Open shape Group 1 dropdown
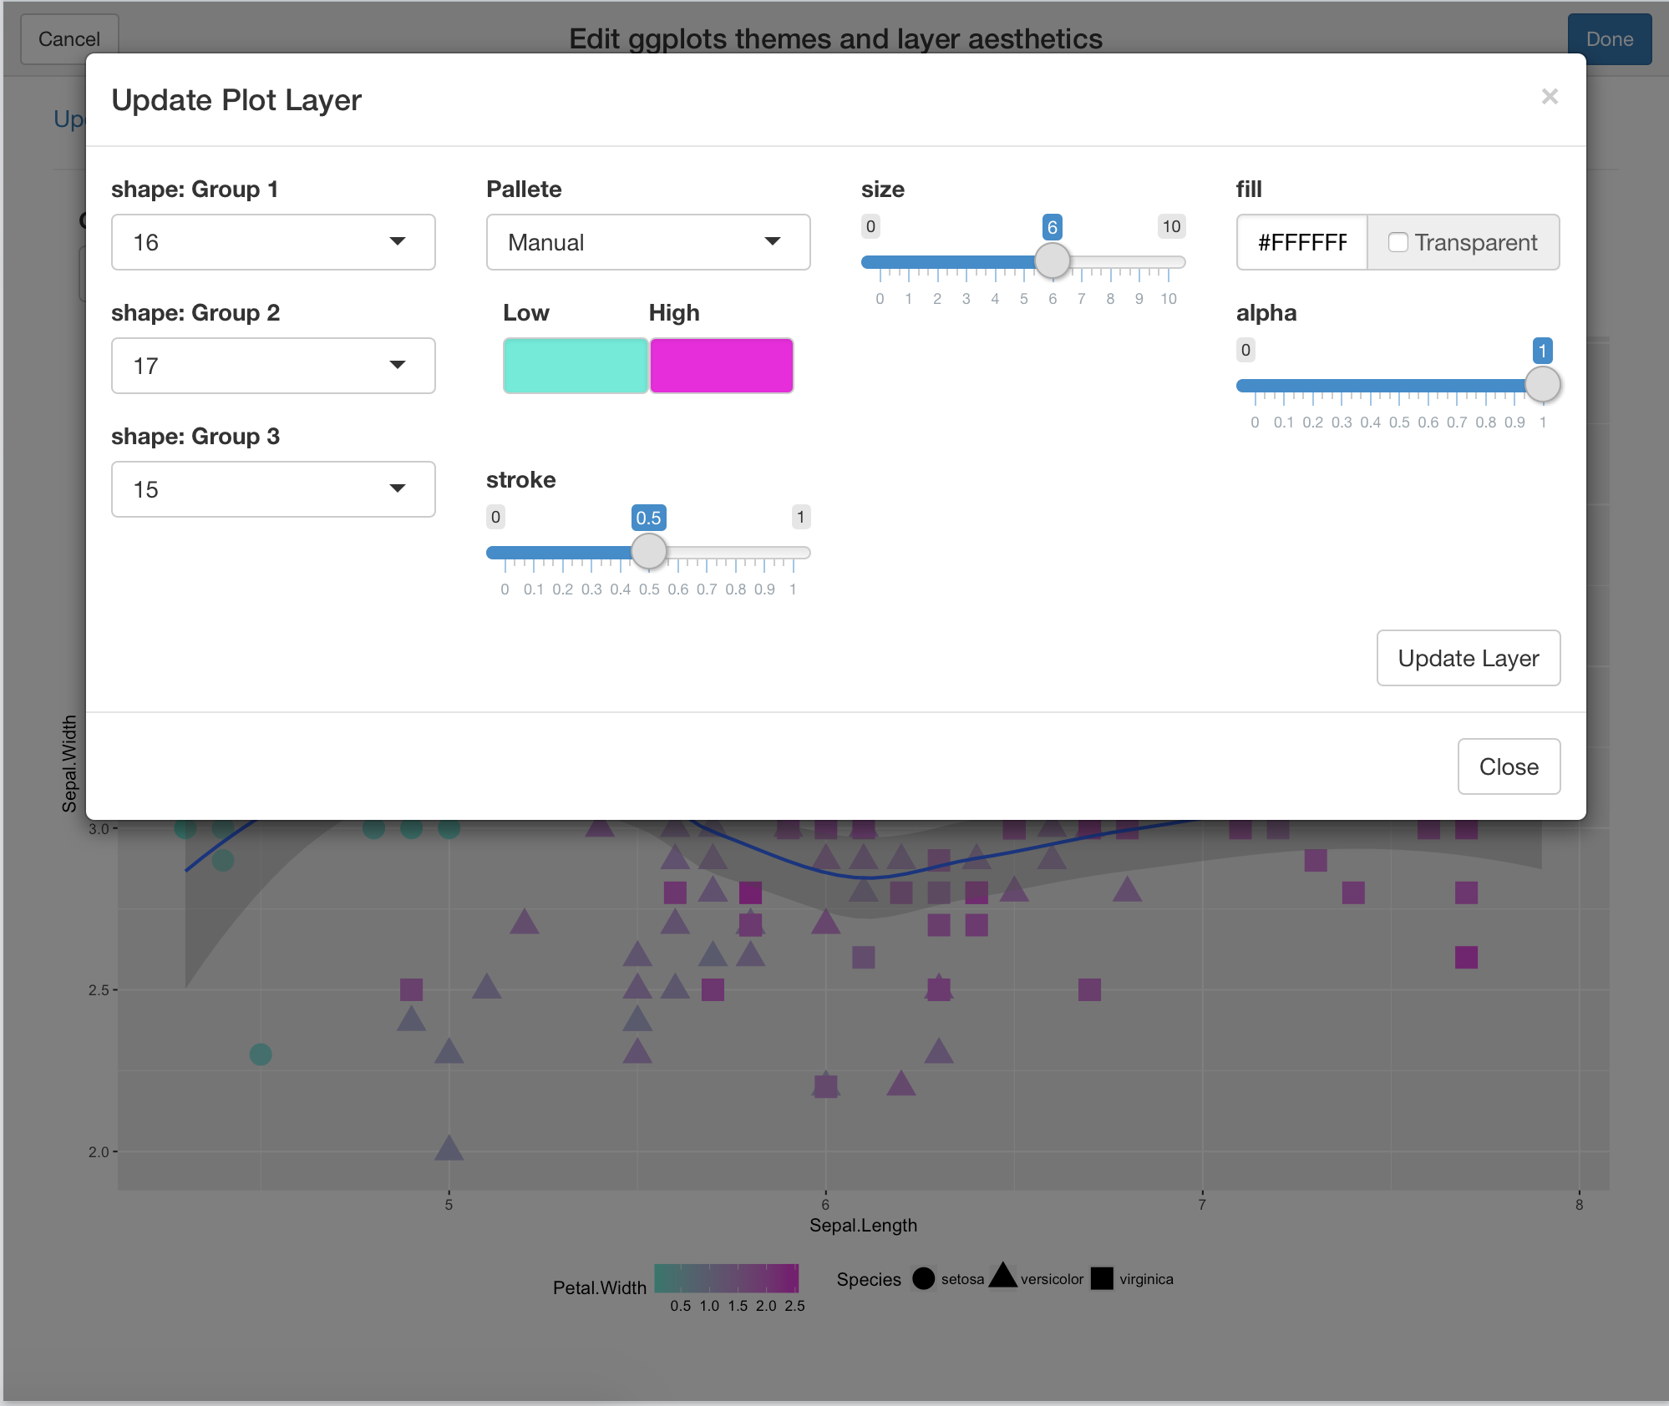The height and width of the screenshot is (1406, 1669). 273,242
